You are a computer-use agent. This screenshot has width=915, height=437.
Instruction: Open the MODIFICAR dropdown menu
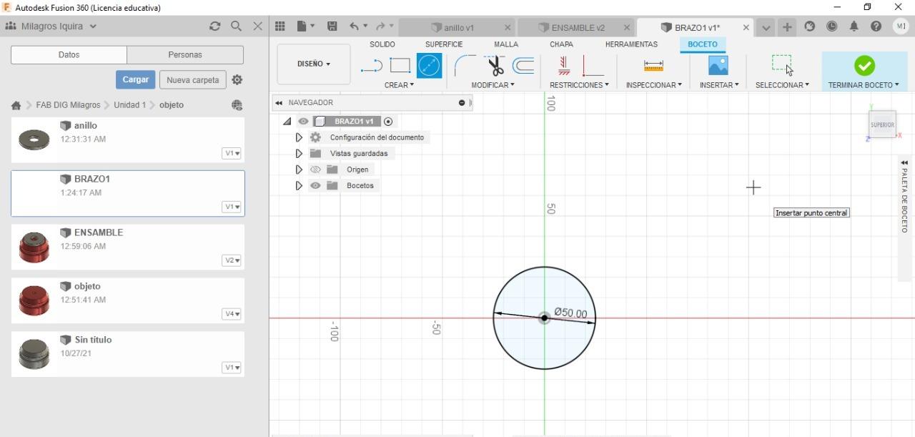pyautogui.click(x=493, y=85)
